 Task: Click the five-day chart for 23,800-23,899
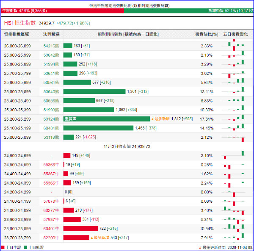[x=233, y=228]
